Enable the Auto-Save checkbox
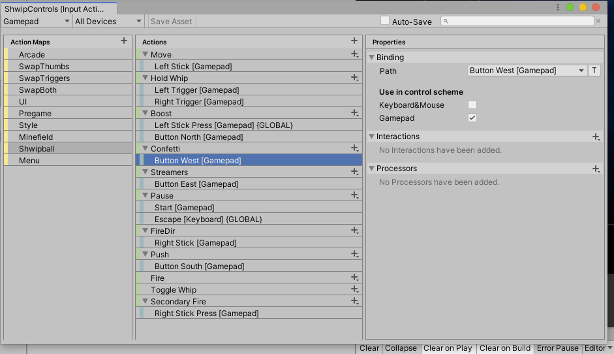The image size is (614, 354). pyautogui.click(x=385, y=21)
